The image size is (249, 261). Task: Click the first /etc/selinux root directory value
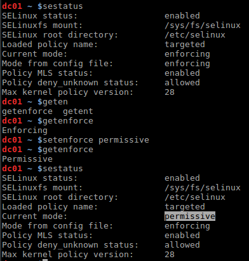pyautogui.click(x=195, y=35)
